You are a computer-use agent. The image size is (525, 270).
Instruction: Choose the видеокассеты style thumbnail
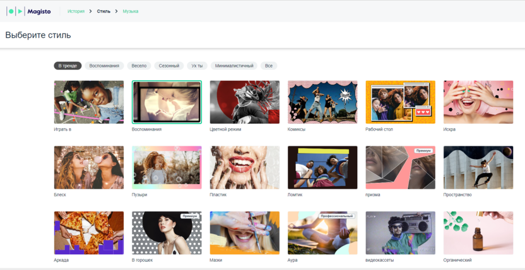click(x=401, y=233)
